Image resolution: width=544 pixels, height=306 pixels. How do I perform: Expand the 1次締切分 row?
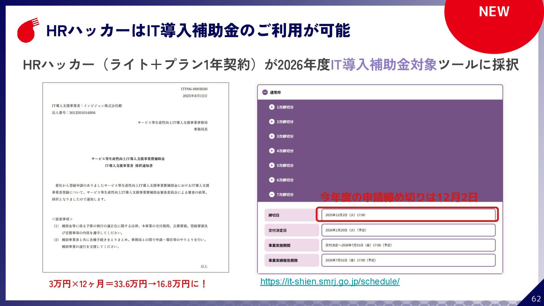click(272, 107)
